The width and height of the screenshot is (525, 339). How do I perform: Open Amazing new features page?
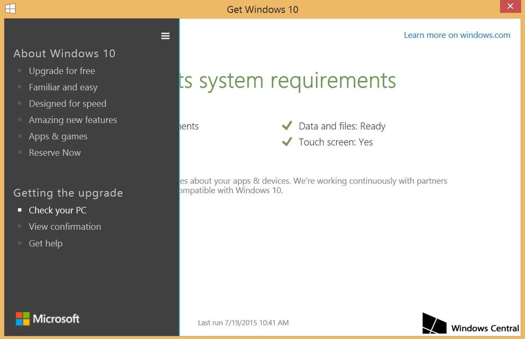(x=73, y=120)
